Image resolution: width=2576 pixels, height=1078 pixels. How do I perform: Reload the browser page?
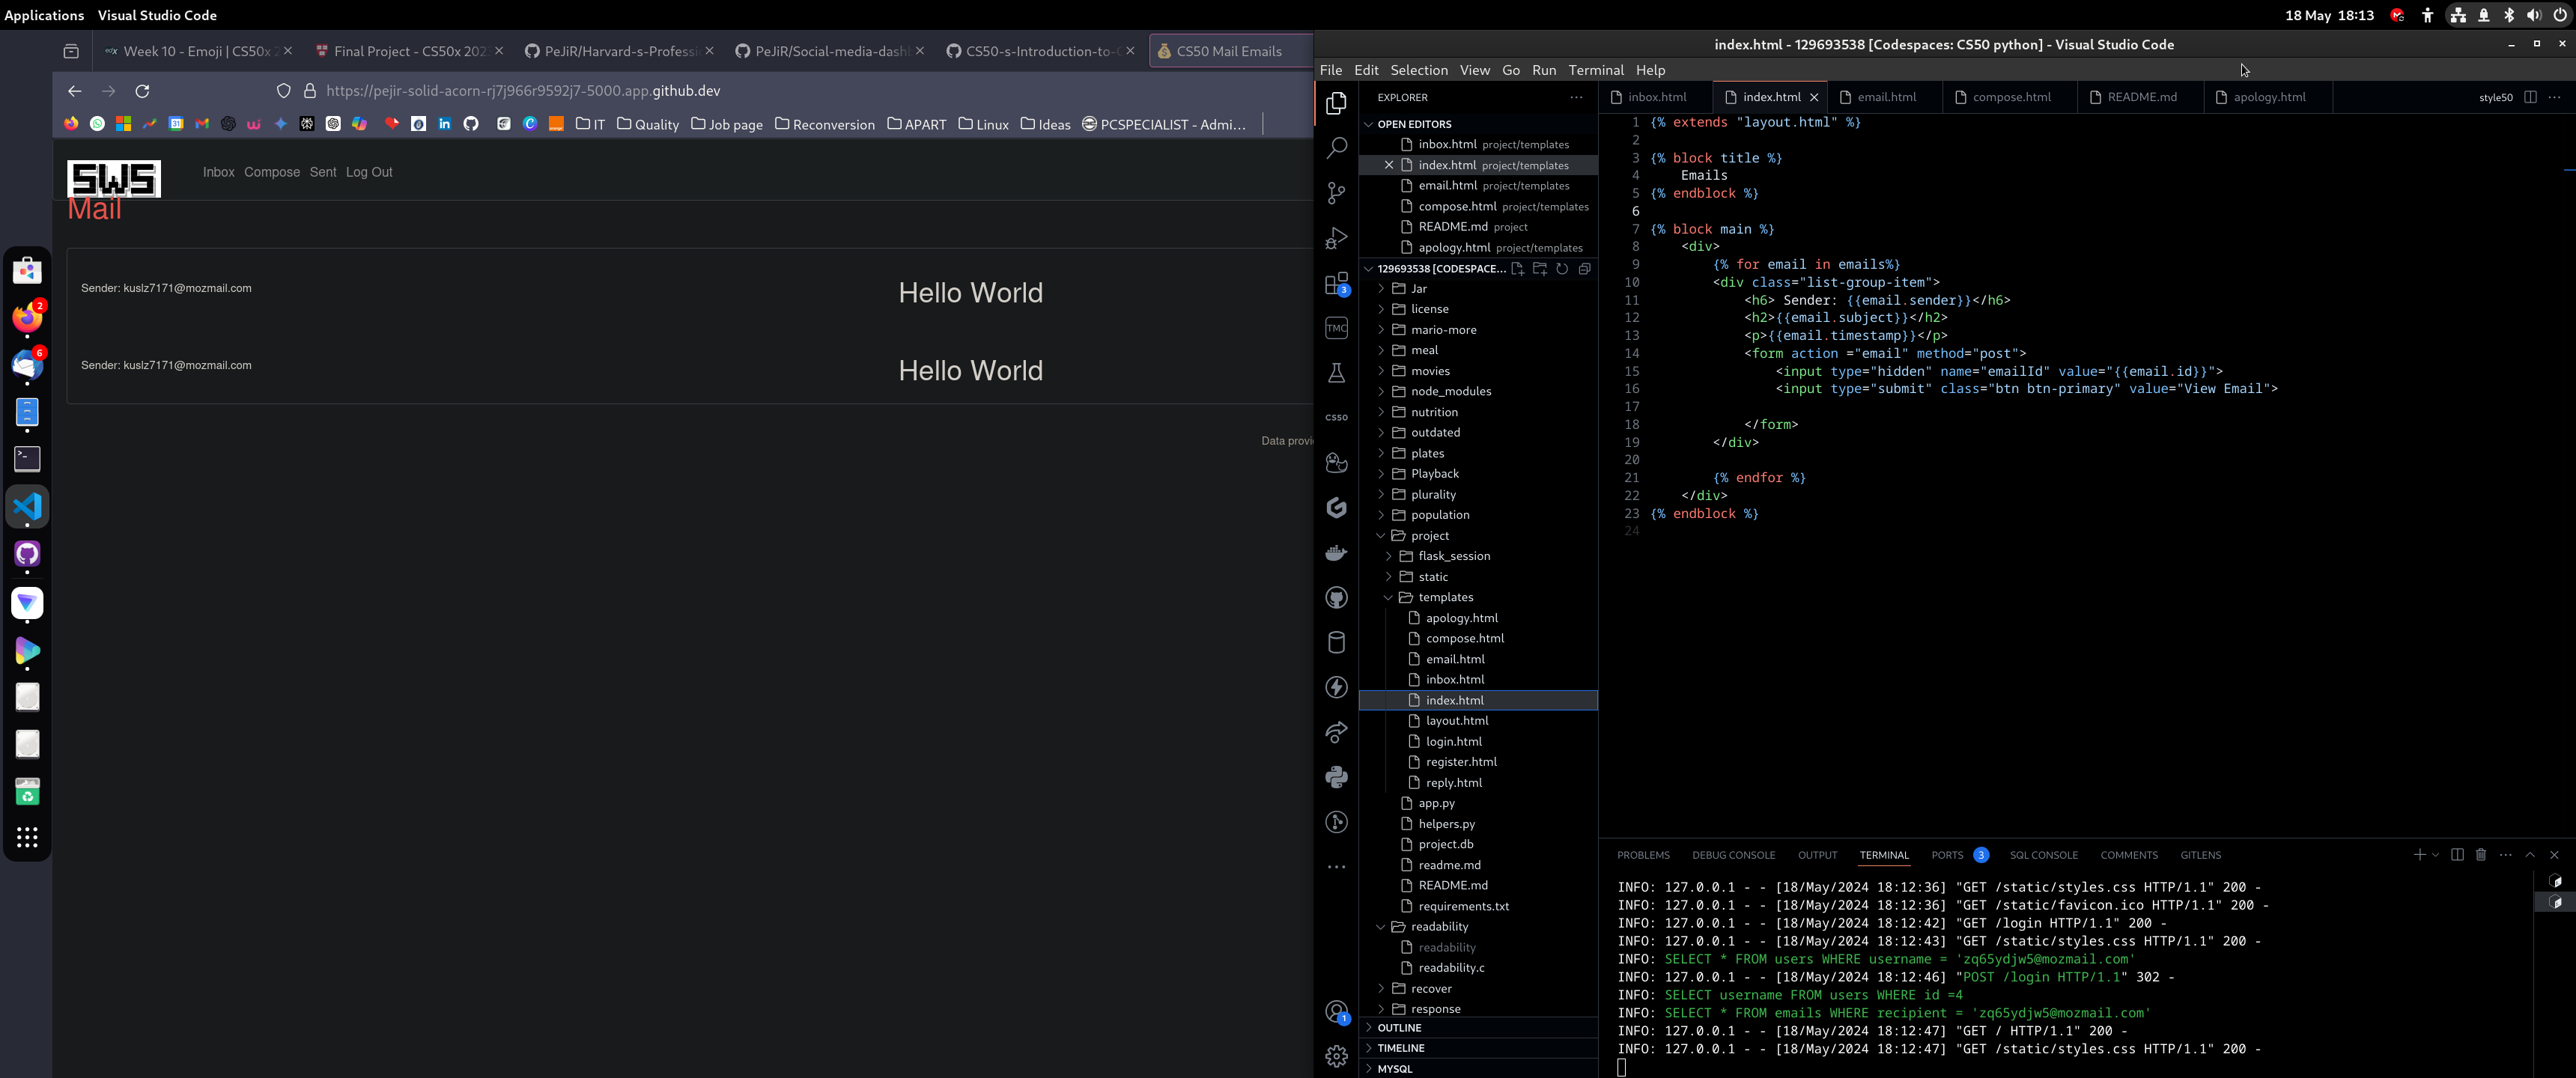tap(143, 91)
